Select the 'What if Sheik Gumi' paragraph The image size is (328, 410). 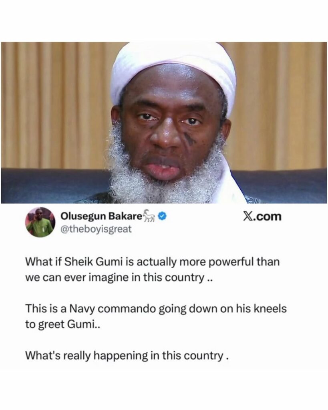153,269
